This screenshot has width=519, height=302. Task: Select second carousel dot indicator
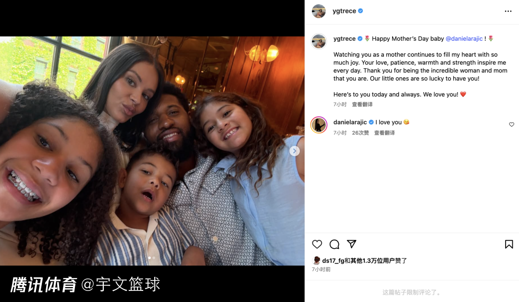[154, 258]
